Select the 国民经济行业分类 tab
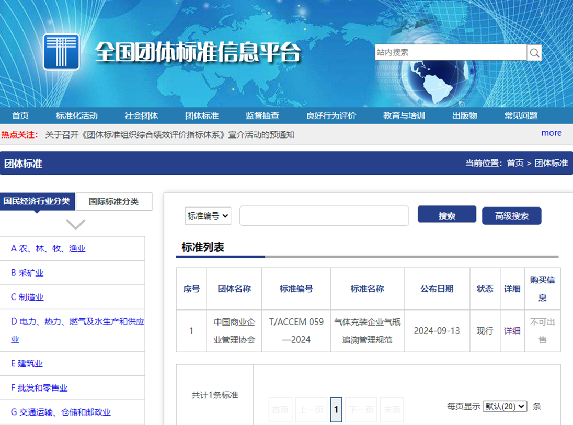 click(x=37, y=201)
